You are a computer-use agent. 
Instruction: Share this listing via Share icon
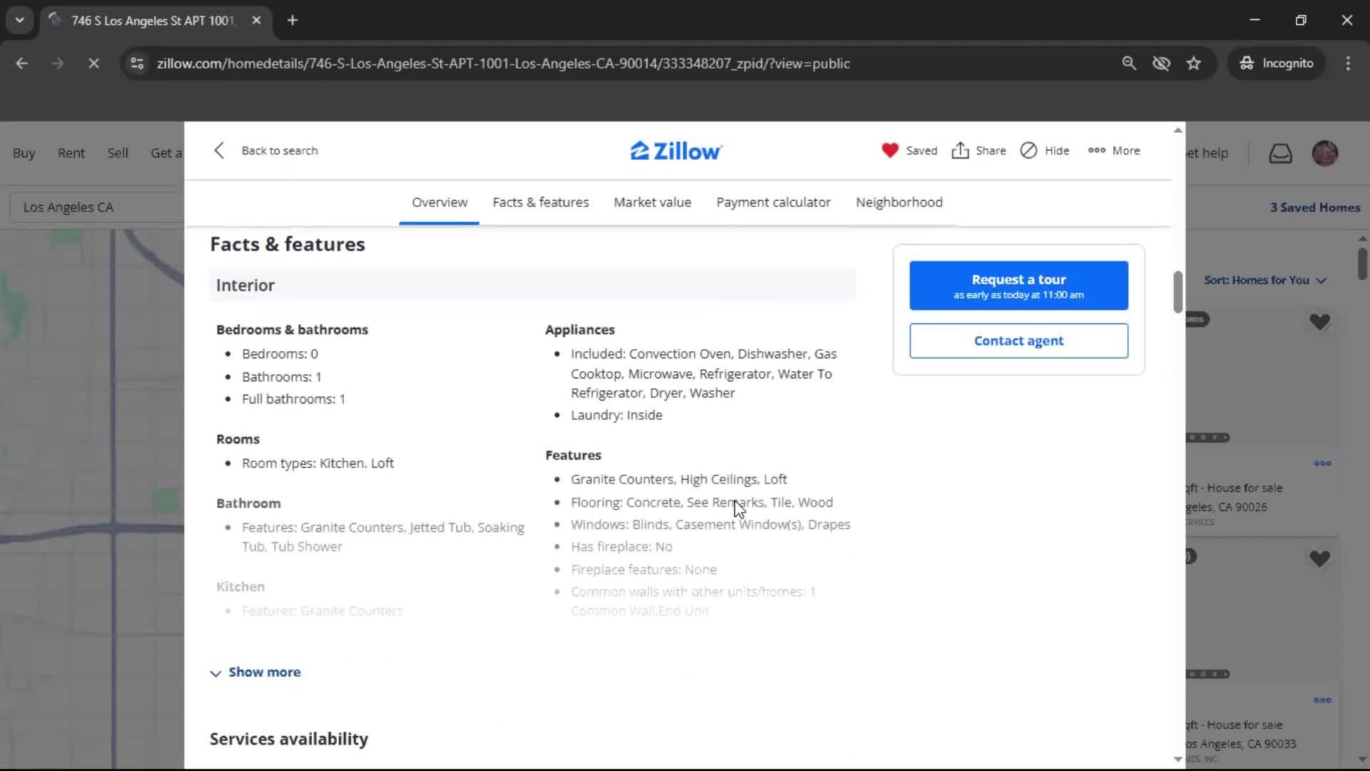978,151
